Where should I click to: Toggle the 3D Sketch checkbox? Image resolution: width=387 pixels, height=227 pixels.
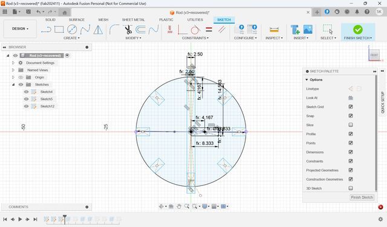click(x=351, y=188)
